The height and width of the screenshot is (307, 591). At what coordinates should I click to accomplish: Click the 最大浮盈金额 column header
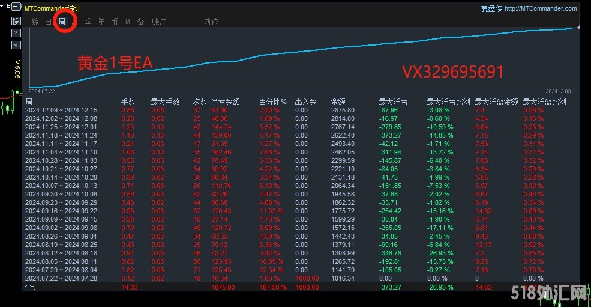[496, 102]
